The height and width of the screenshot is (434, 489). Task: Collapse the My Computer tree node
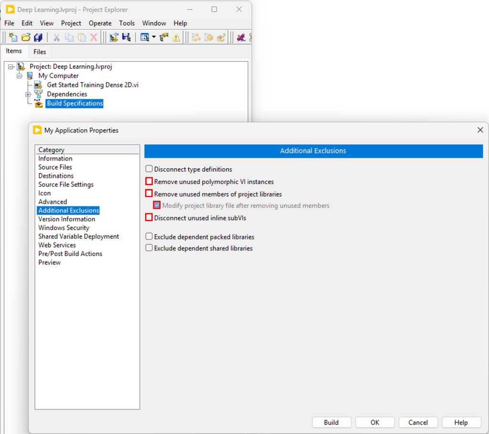(20, 76)
